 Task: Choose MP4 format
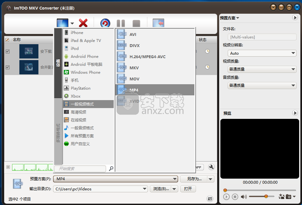tap(155, 90)
